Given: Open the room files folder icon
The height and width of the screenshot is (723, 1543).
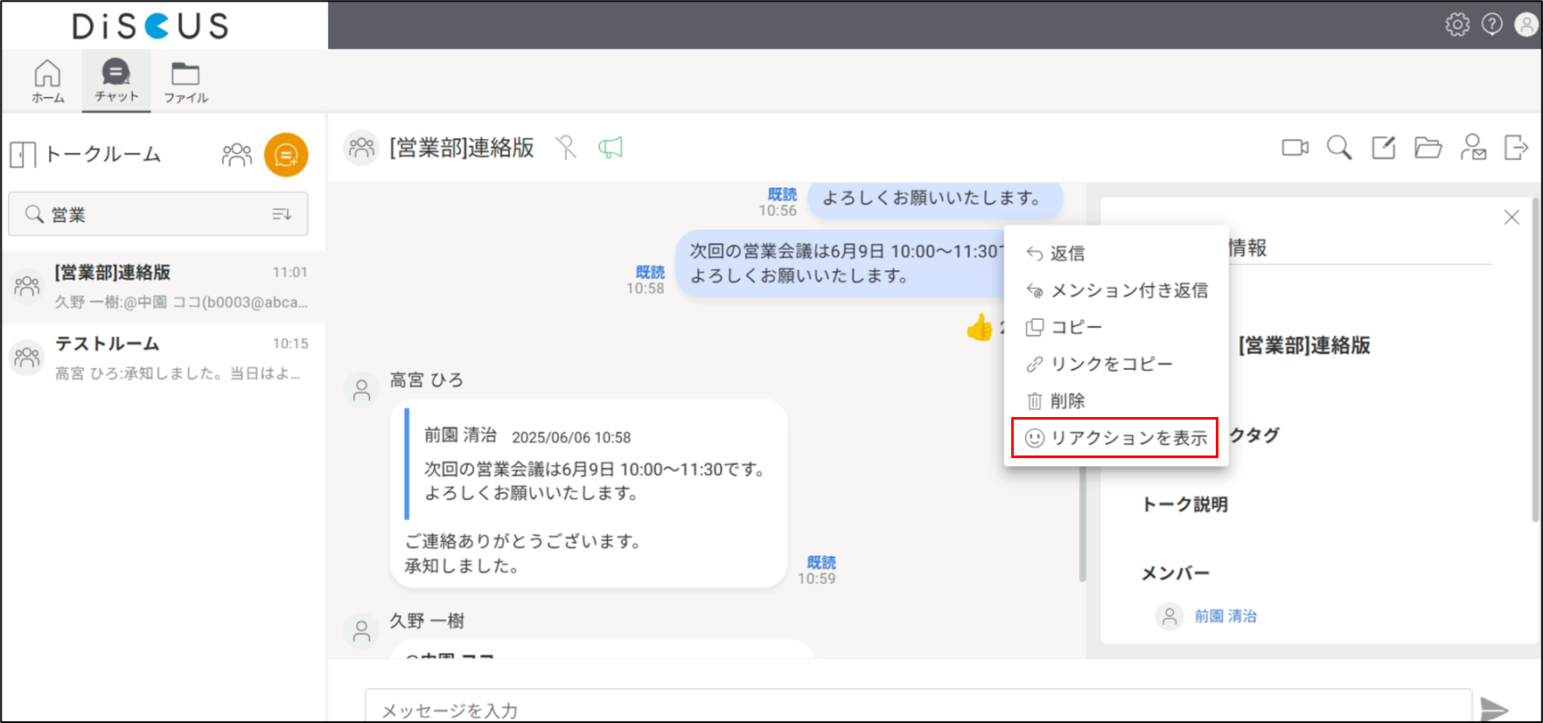Looking at the screenshot, I should 1428,148.
